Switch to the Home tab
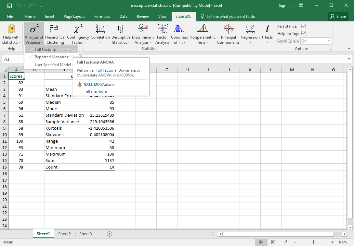 (30, 17)
